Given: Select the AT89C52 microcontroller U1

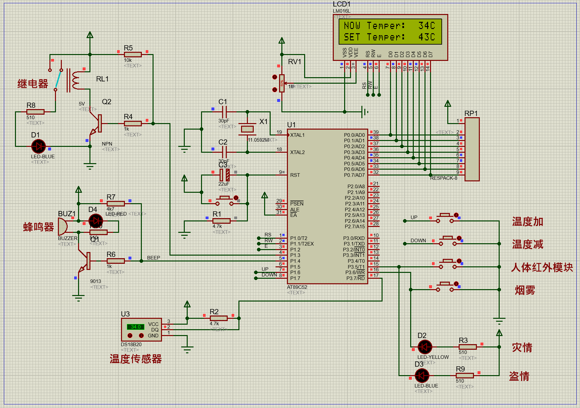Looking at the screenshot, I should click(x=327, y=206).
